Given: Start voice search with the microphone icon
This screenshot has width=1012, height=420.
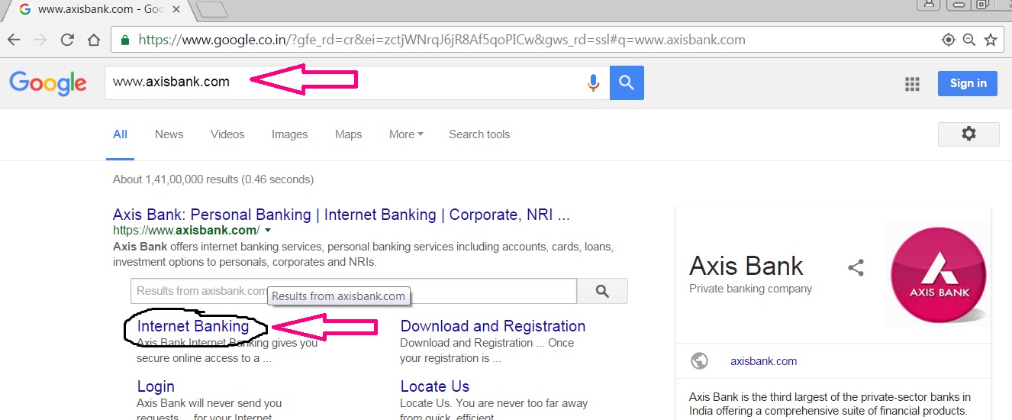Looking at the screenshot, I should click(593, 82).
